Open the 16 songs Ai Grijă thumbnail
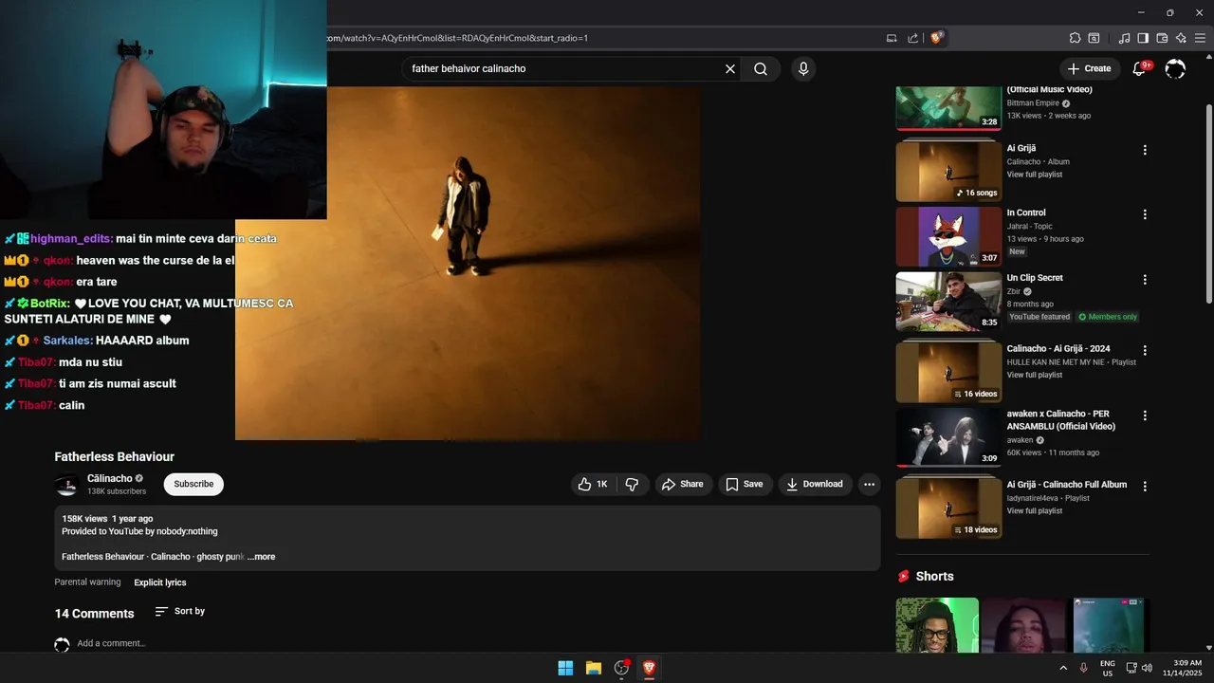Image resolution: width=1214 pixels, height=683 pixels. (x=948, y=173)
